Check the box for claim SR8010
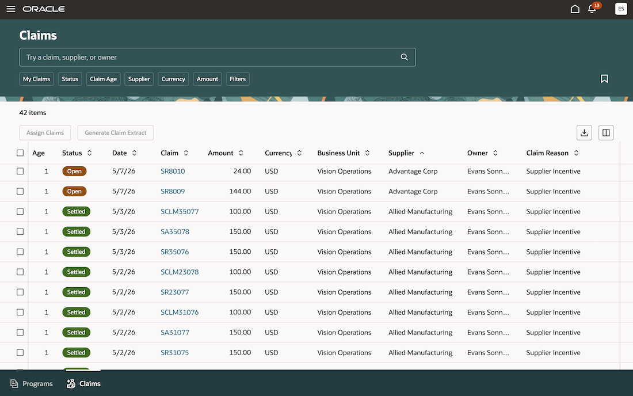The width and height of the screenshot is (633, 396). coord(20,171)
